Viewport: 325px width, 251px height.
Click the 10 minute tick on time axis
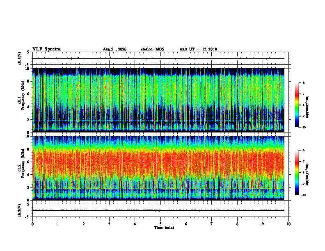point(288,224)
